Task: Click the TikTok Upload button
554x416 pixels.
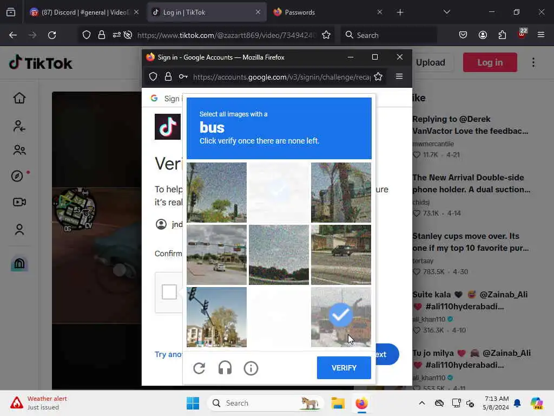Action: pyautogui.click(x=430, y=62)
